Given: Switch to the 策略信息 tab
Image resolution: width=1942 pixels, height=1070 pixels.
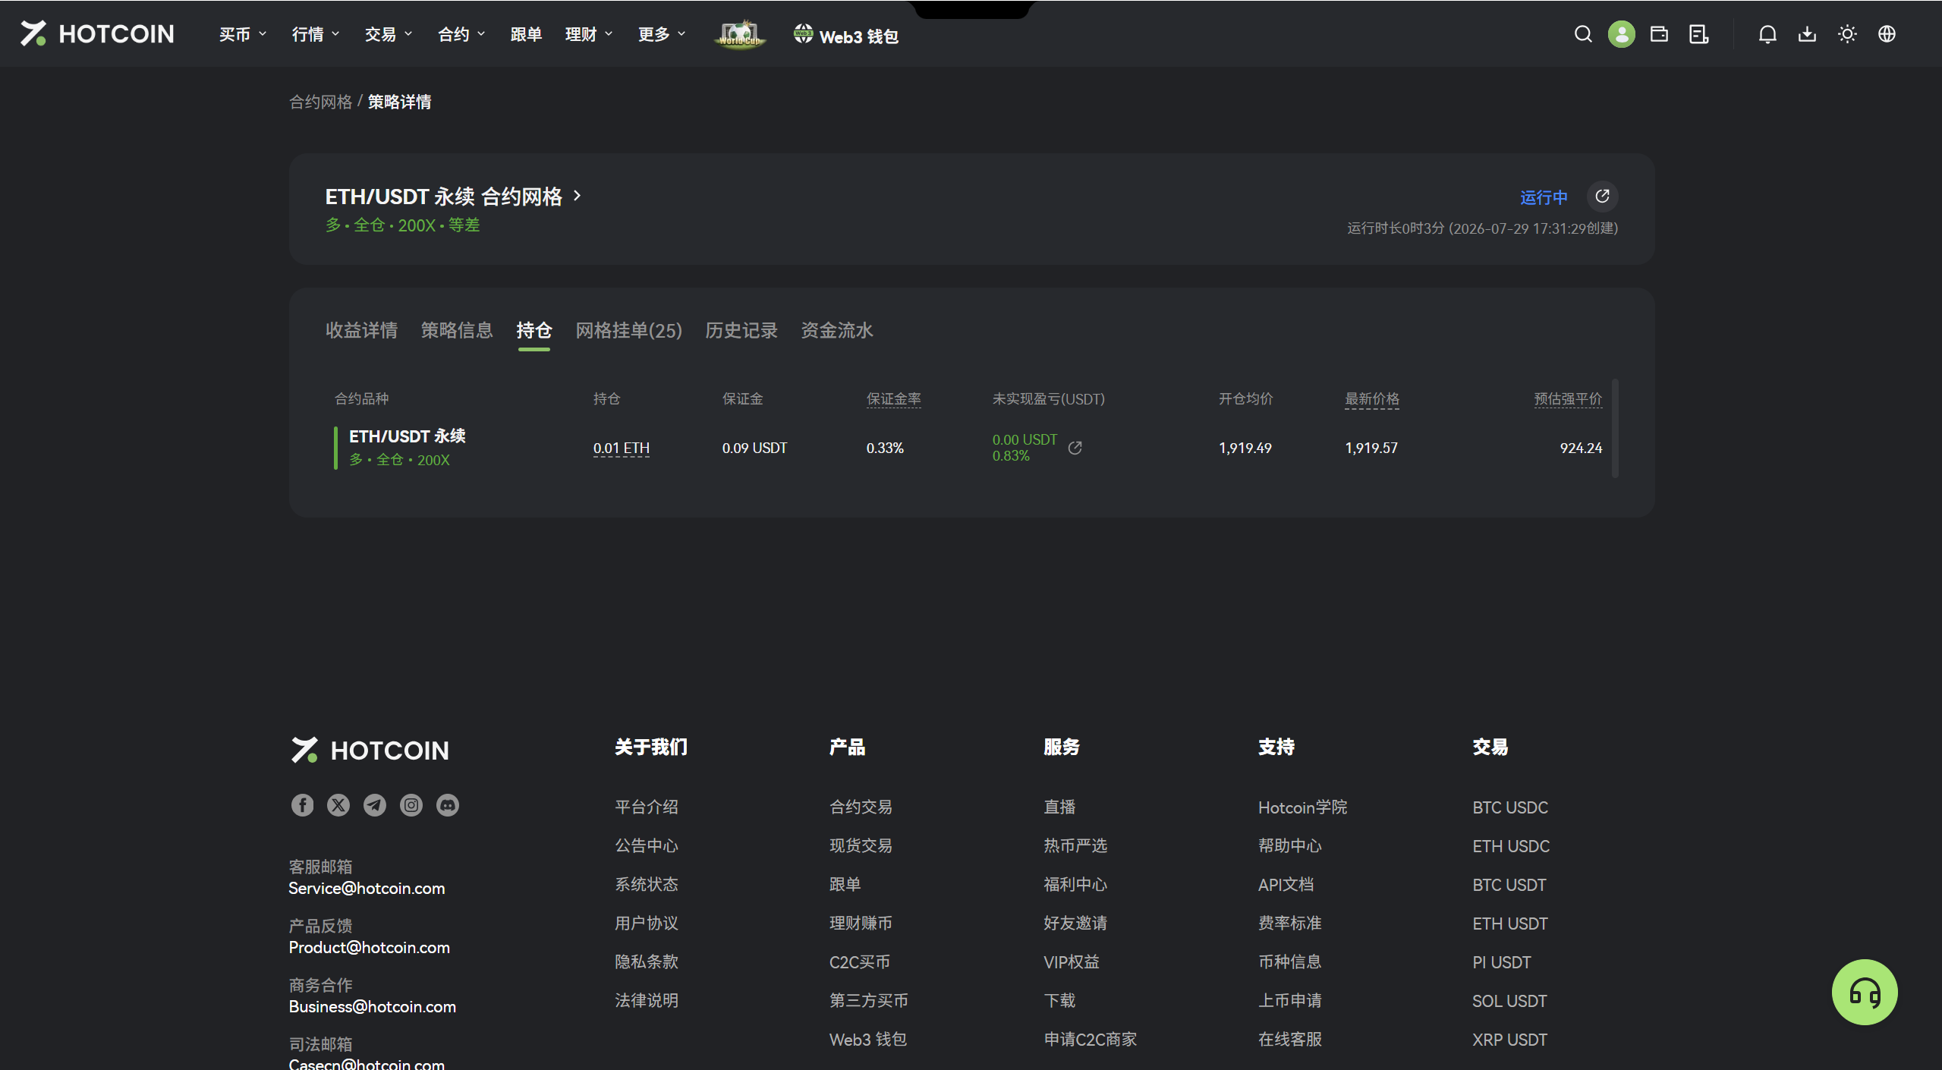Looking at the screenshot, I should click(x=457, y=330).
